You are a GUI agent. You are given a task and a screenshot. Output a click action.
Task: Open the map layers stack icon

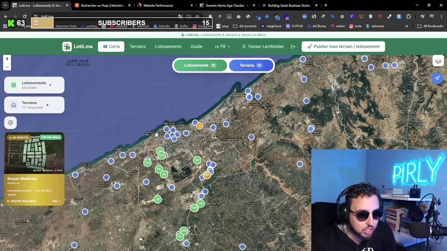[438, 61]
